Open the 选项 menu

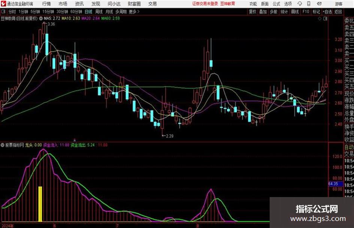point(288,4)
